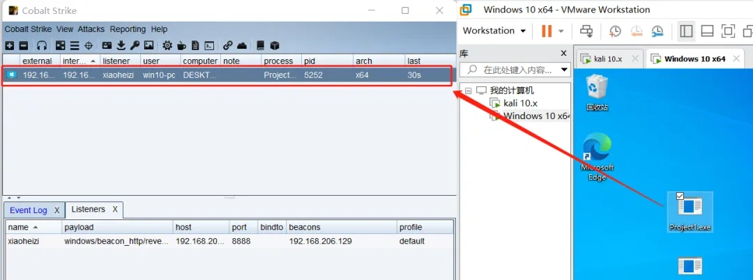Select the xiaoheizi listener row in Listeners

229,241
